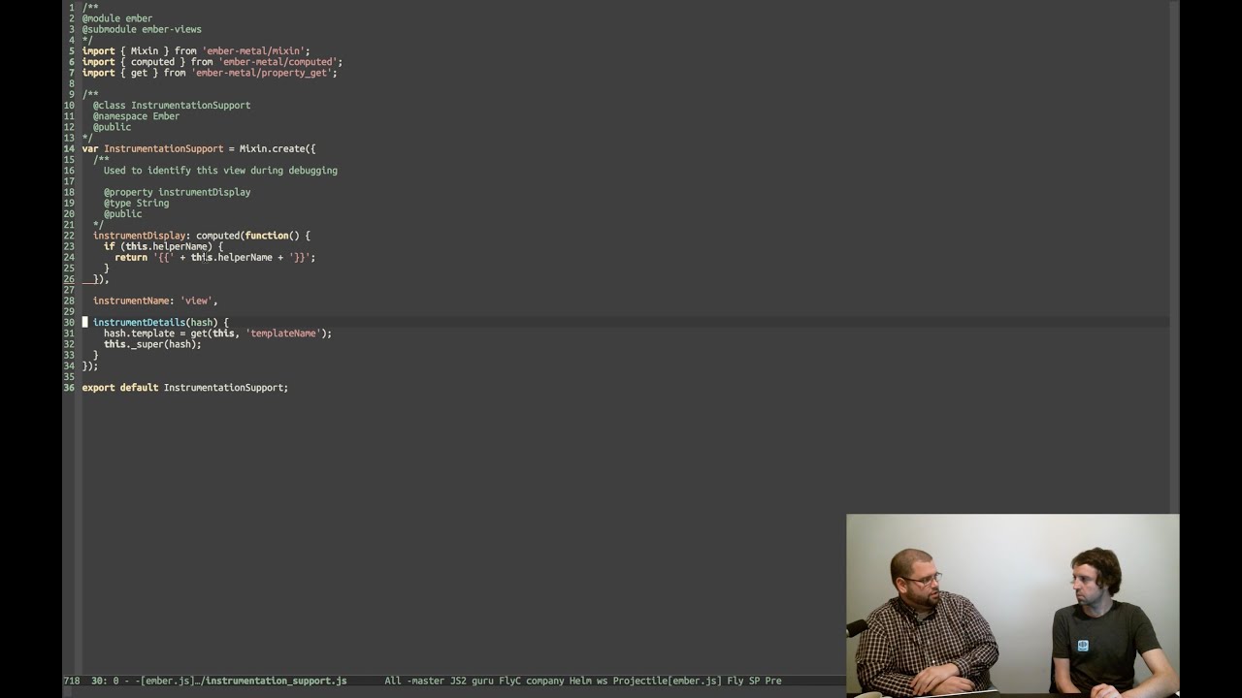This screenshot has height=698, width=1242.
Task: Click the instrumentation_support.js buffer name in mode line
Action: 276,681
